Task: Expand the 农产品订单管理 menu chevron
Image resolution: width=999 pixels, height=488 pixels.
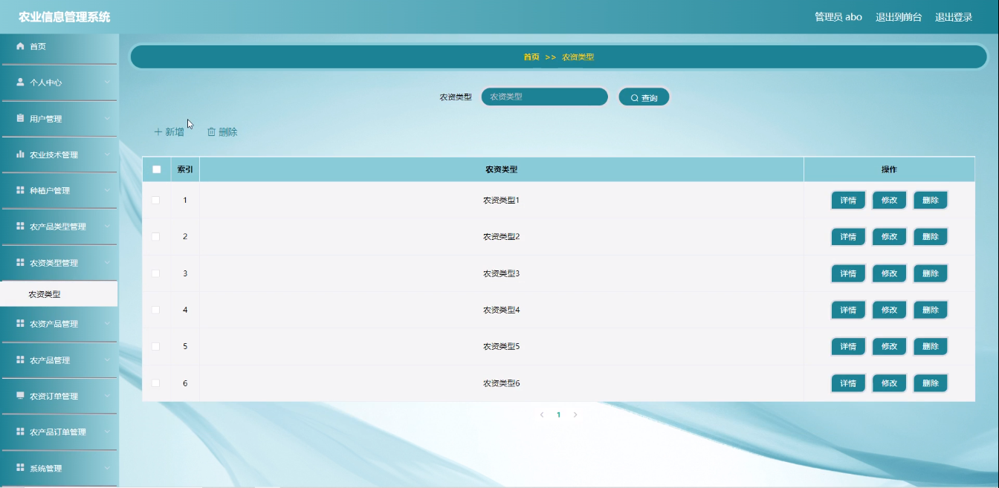Action: [107, 432]
